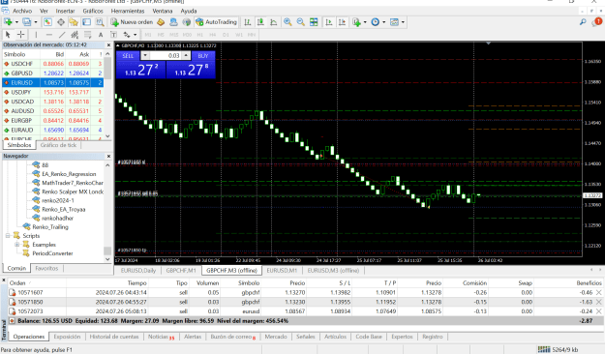Select the trendline drawing tool
Viewport: 605px width, 354px height.
(62, 35)
